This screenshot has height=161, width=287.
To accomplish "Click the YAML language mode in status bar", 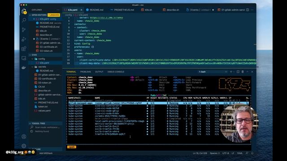I will click(239, 153).
